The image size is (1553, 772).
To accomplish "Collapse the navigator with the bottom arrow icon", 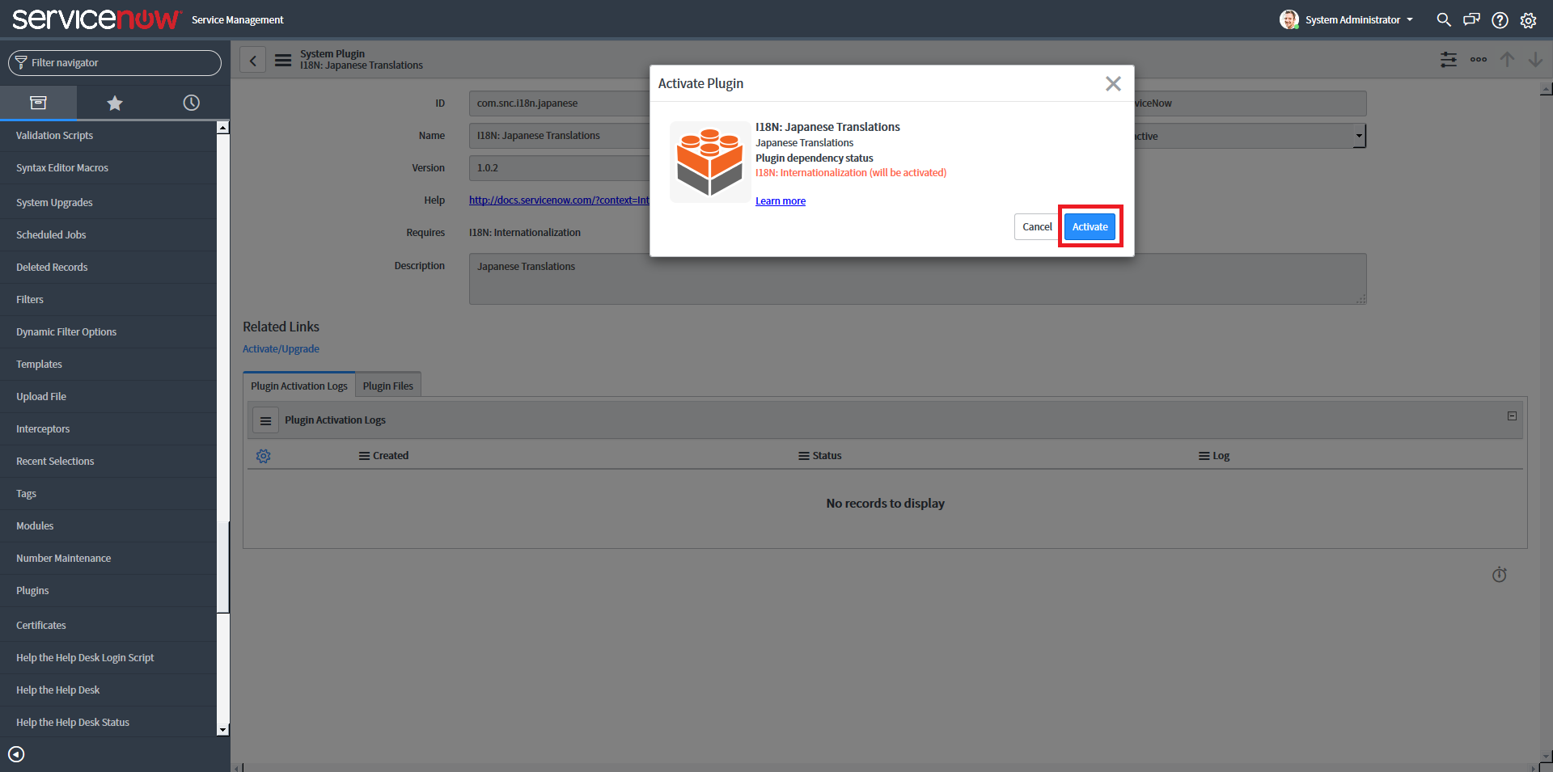I will (x=16, y=754).
